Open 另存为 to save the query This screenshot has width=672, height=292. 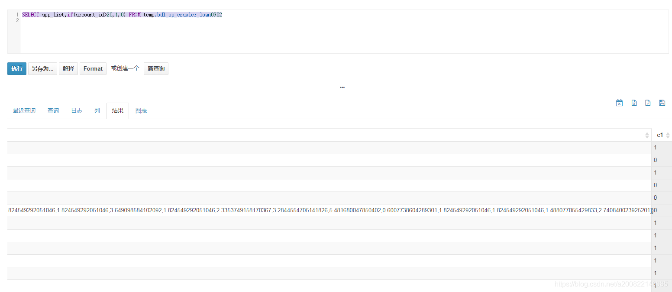coord(42,68)
